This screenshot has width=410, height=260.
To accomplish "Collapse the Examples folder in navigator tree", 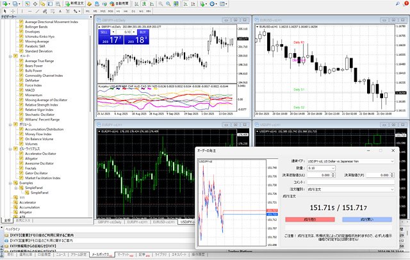I will 9,182.
